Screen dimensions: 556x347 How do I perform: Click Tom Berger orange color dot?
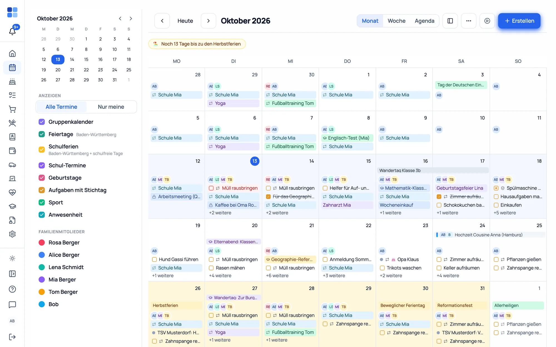[x=42, y=292]
